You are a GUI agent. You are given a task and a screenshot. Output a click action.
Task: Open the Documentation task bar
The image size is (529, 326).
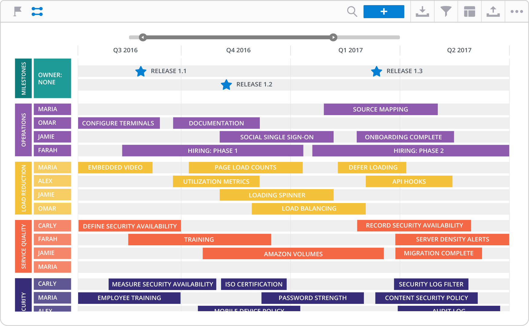click(x=217, y=123)
